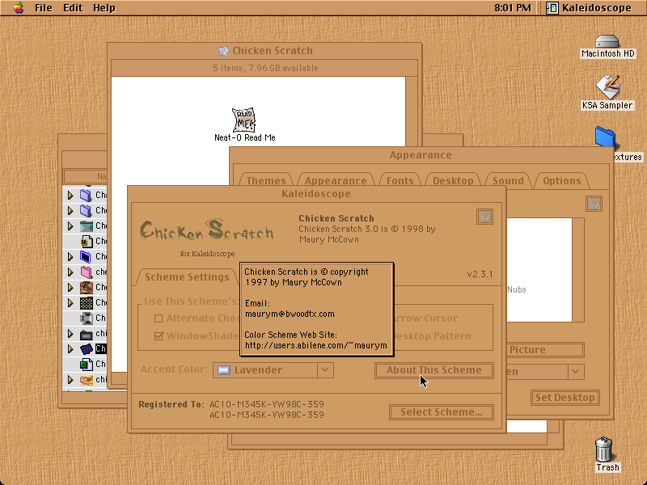Select the Neat-O Read Me file icon
Image resolution: width=647 pixels, height=485 pixels.
point(244,120)
